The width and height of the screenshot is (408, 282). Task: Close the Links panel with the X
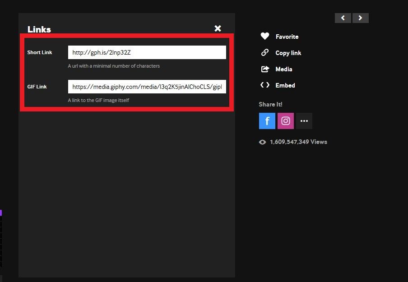[218, 28]
